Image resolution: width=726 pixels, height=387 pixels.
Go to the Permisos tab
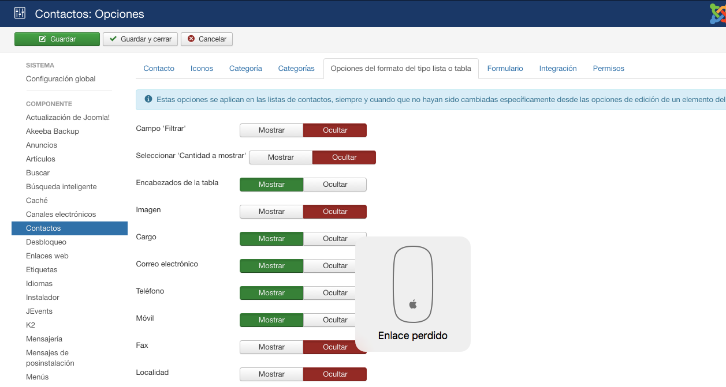click(x=608, y=69)
